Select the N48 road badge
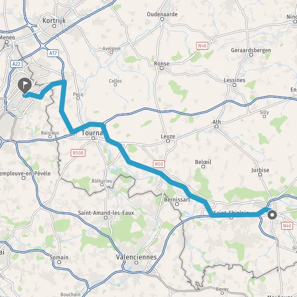 point(202,46)
